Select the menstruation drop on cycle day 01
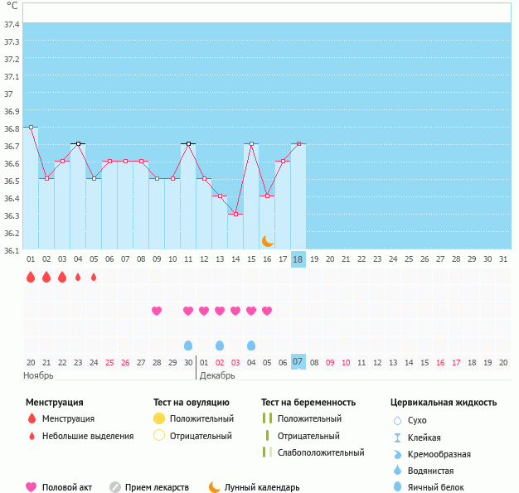This screenshot has height=493, width=519. pos(31,277)
